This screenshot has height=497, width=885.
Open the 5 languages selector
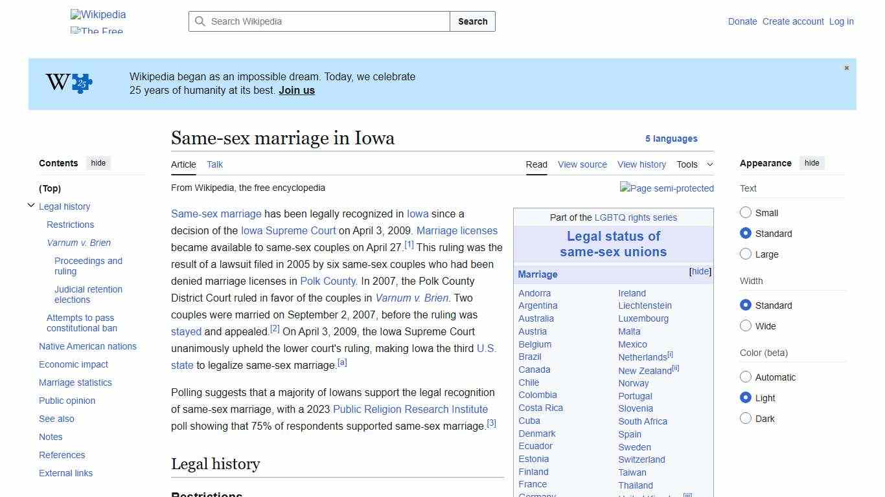tap(672, 138)
